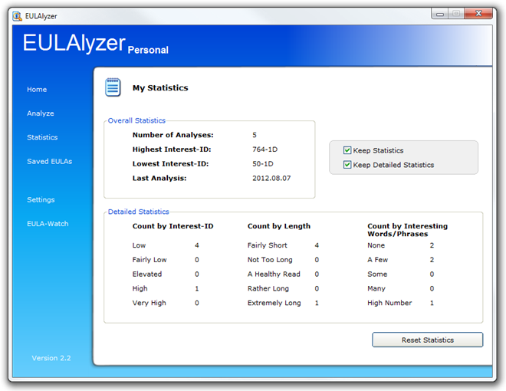Viewport: 506px width, 391px height.
Task: Click the Reset Statistics button
Action: (x=428, y=340)
